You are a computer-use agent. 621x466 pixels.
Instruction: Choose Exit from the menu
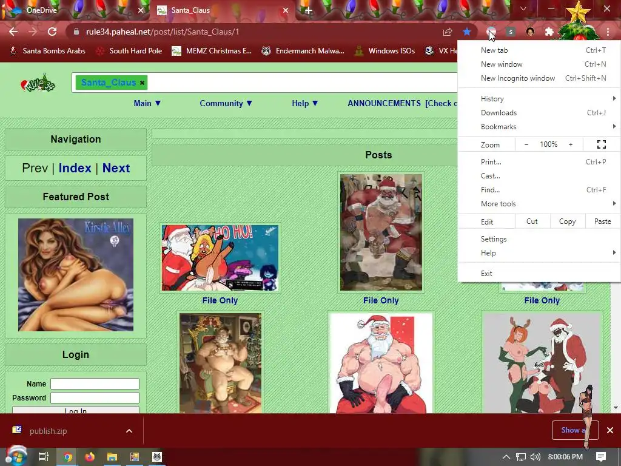pos(539,274)
